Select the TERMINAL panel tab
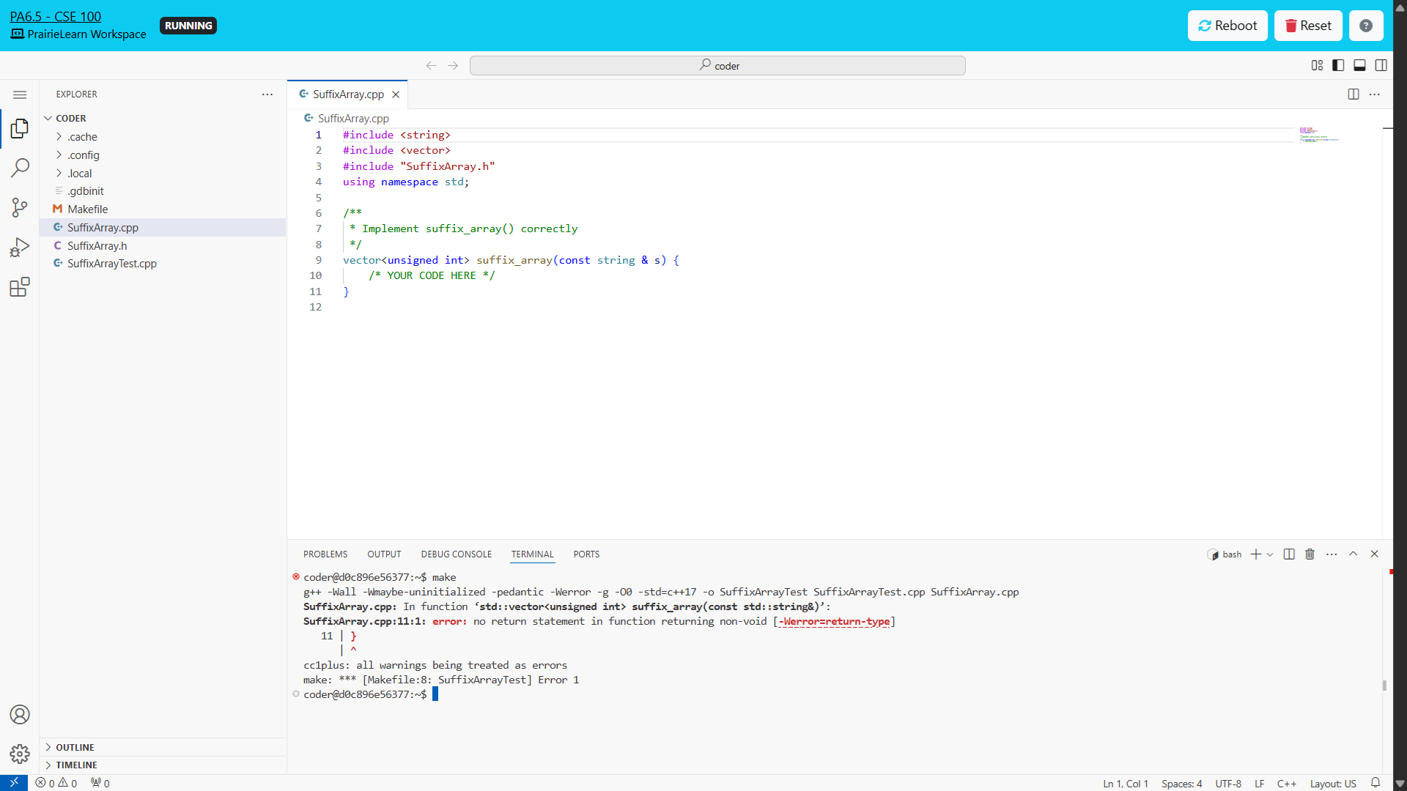Screen dimensions: 1407x791 coord(533,554)
